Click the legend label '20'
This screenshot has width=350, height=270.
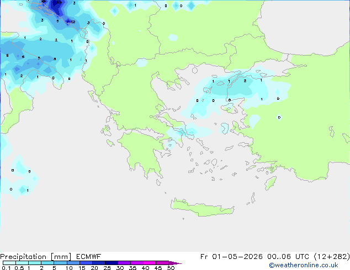pyautogui.click(x=94, y=268)
